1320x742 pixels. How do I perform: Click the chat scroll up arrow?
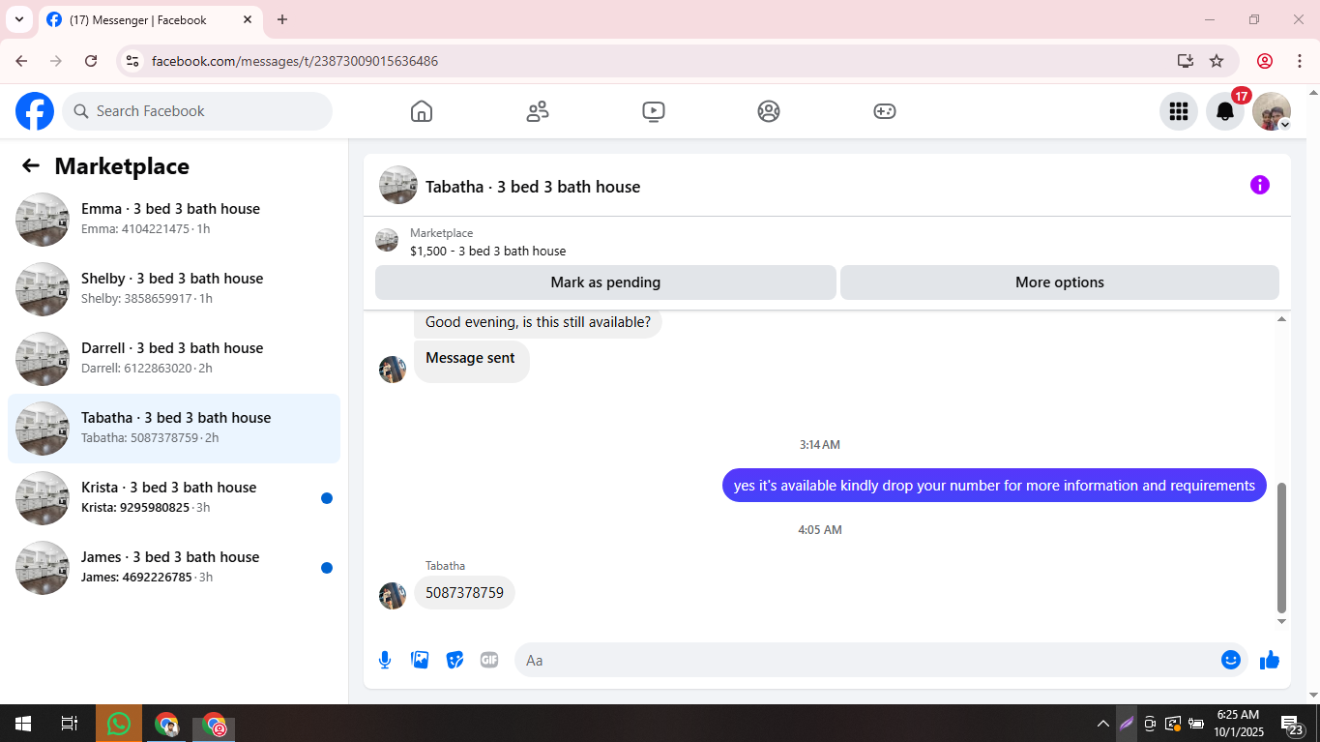pos(1282,319)
